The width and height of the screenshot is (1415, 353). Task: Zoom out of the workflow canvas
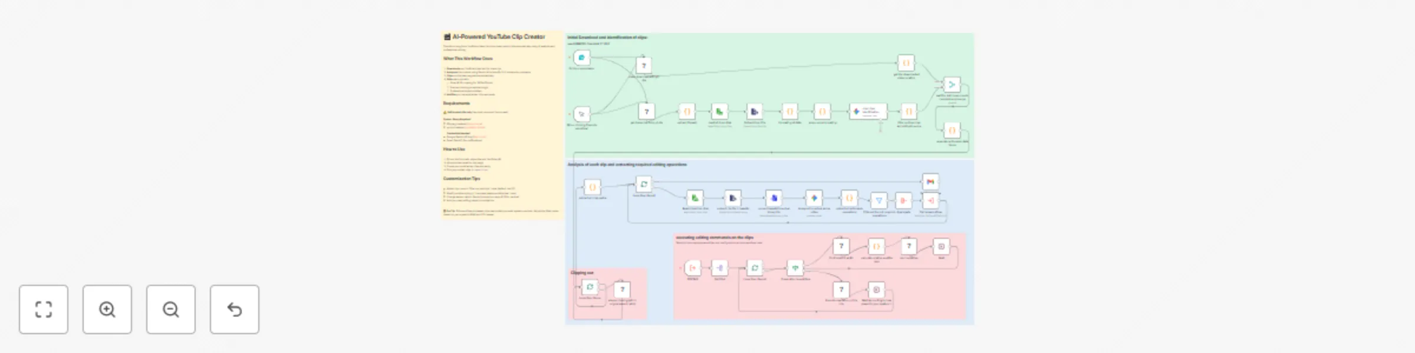click(171, 309)
